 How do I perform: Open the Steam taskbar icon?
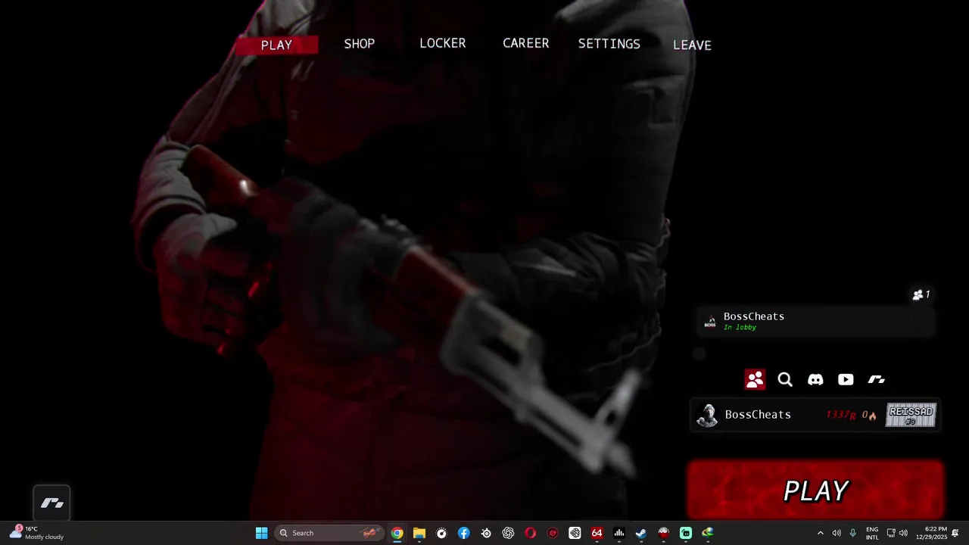point(641,533)
